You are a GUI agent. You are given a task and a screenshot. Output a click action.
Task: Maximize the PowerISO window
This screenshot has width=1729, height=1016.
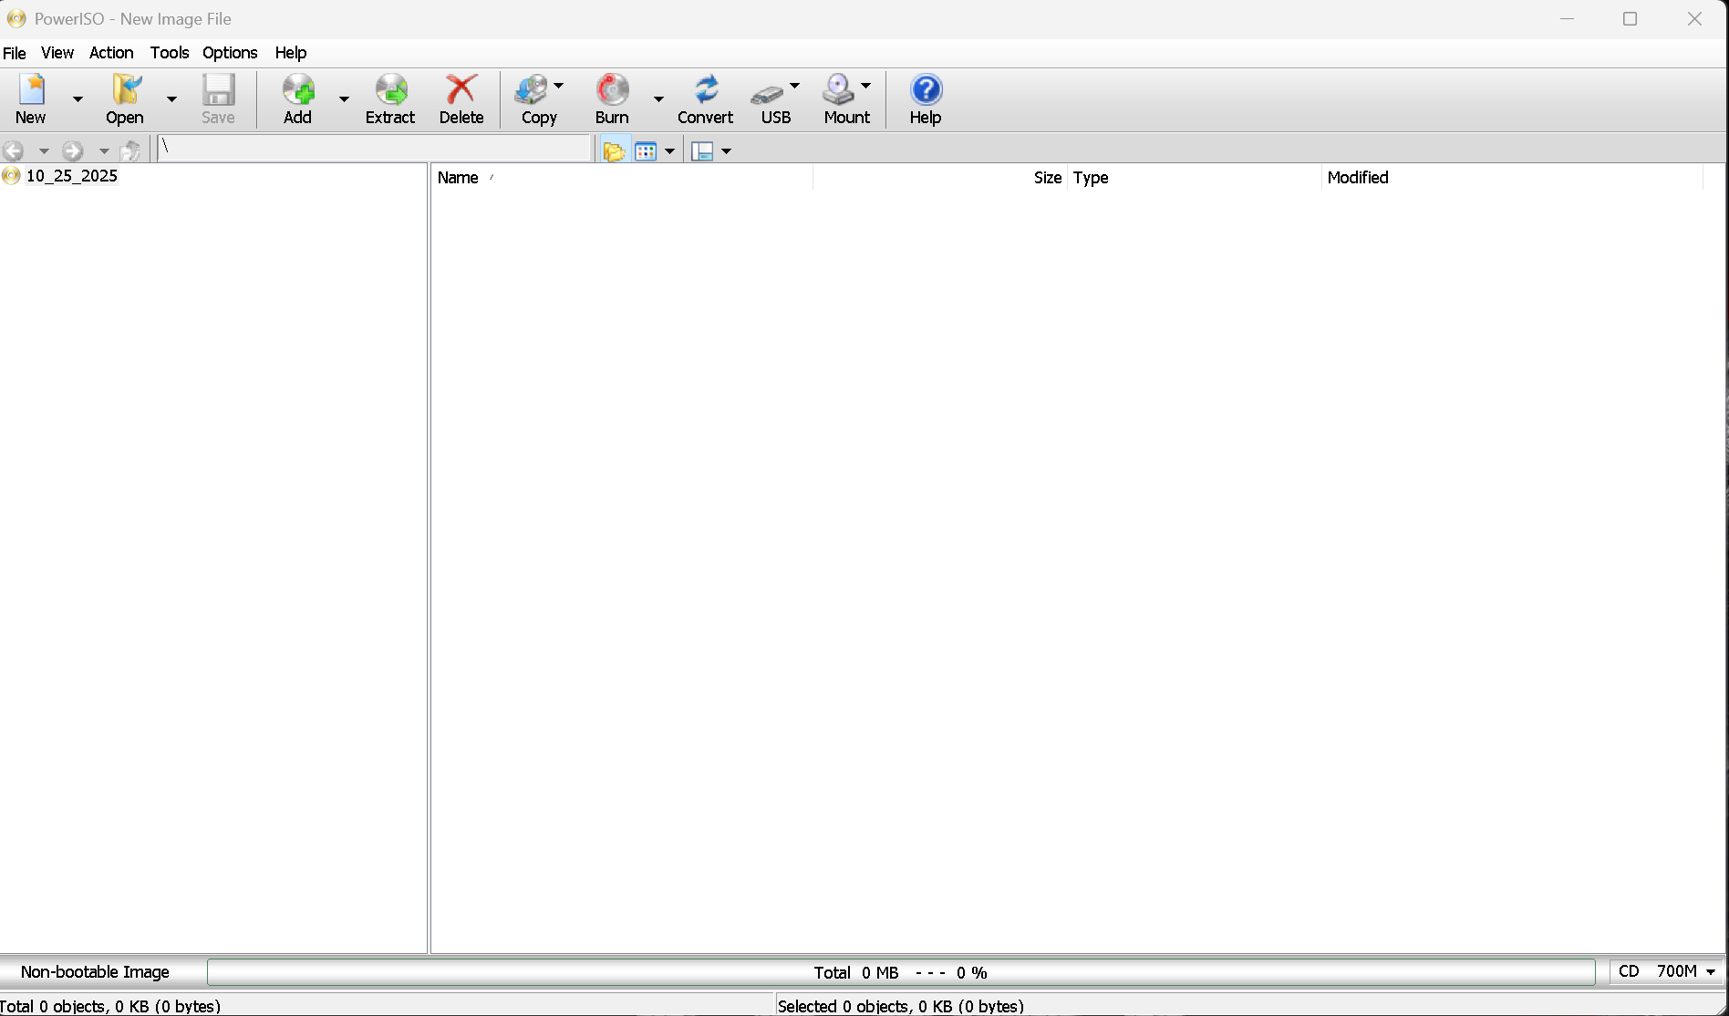click(x=1631, y=18)
